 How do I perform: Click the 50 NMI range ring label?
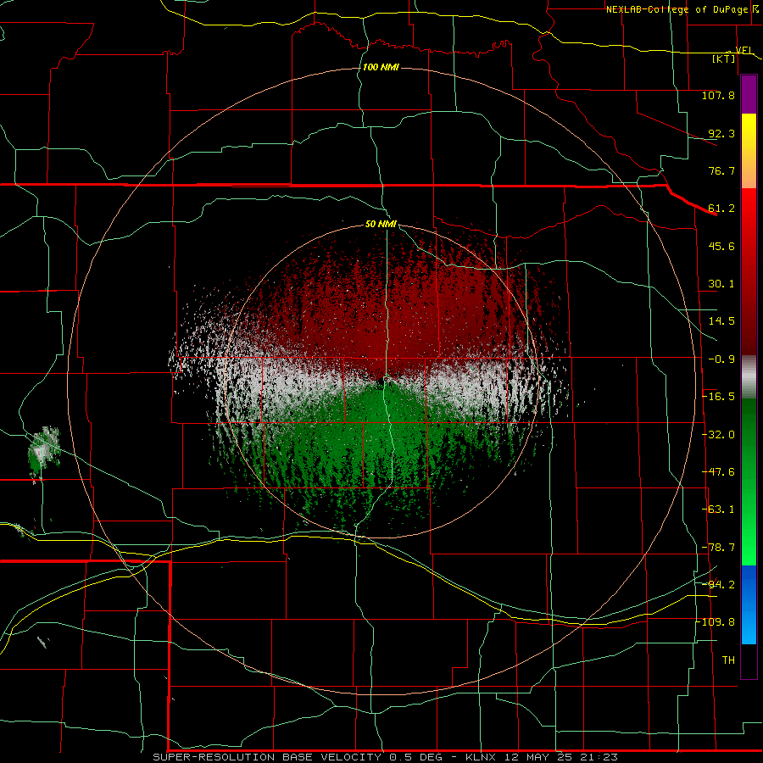coord(381,224)
